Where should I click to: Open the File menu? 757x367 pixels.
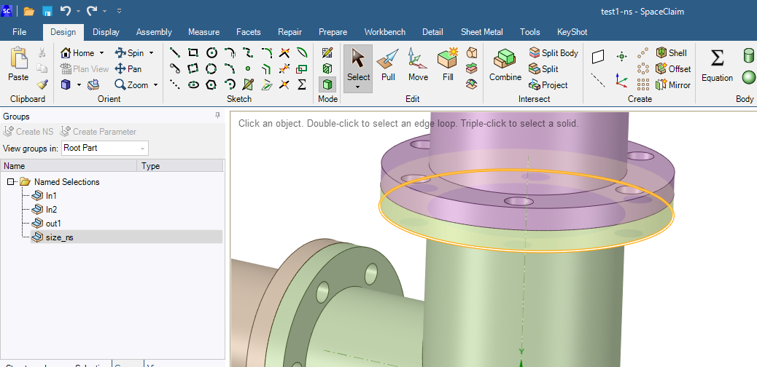click(19, 32)
